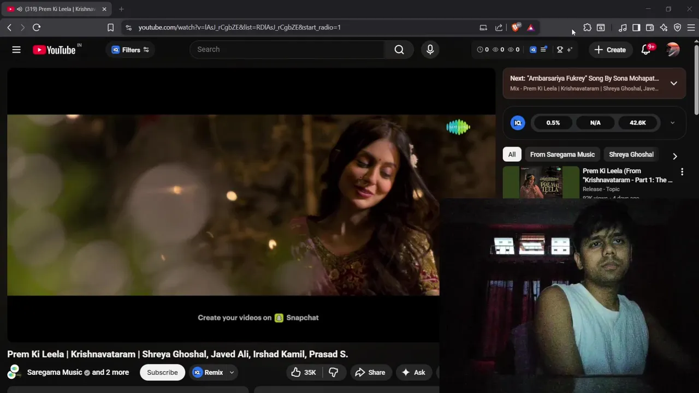Click the vidIQ round logo in stats bar
Viewport: 699px width, 393px height.
click(x=518, y=123)
